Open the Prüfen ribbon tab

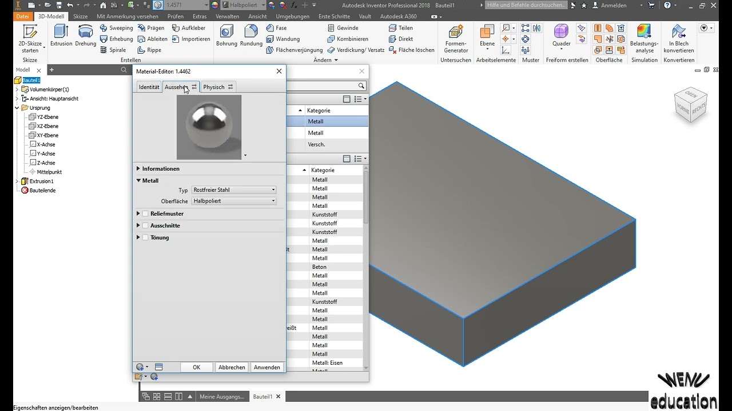(176, 17)
